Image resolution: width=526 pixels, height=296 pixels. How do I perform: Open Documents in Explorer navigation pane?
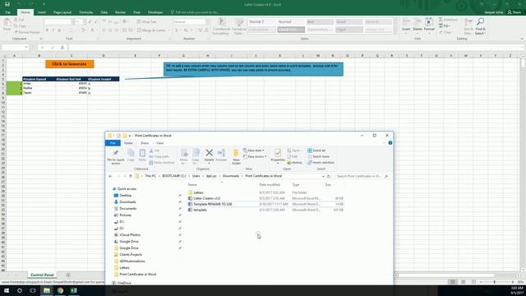click(128, 208)
